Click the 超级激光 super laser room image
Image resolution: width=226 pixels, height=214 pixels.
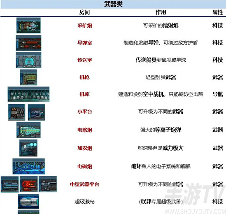[x=28, y=202]
